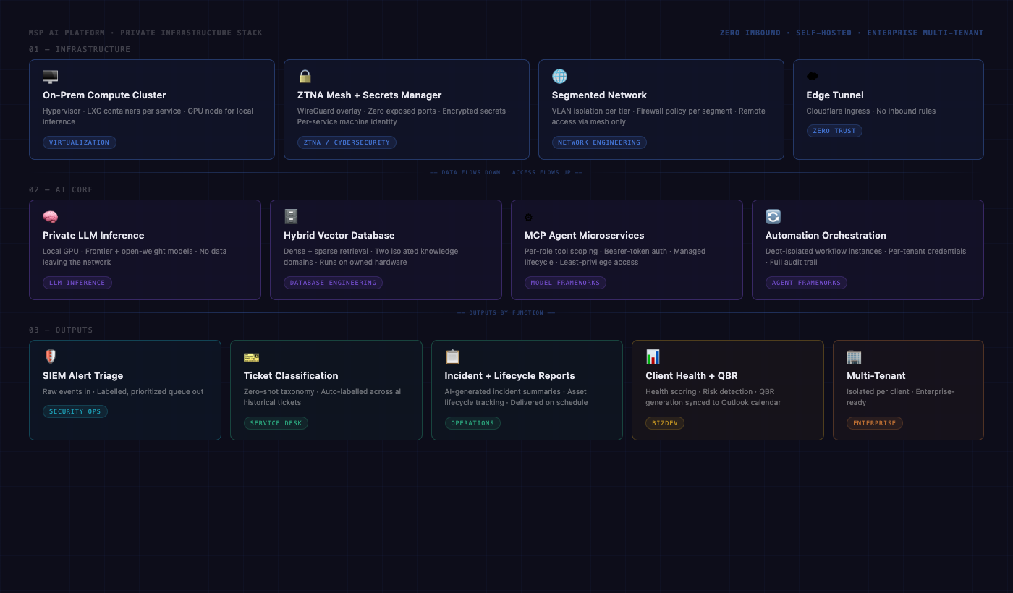The width and height of the screenshot is (1013, 593).
Task: Click the ZERO INBOUND header label
Action: (750, 33)
